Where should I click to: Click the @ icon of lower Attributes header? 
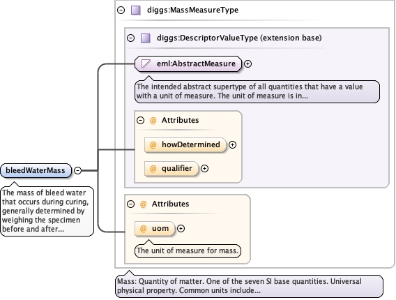click(x=143, y=204)
